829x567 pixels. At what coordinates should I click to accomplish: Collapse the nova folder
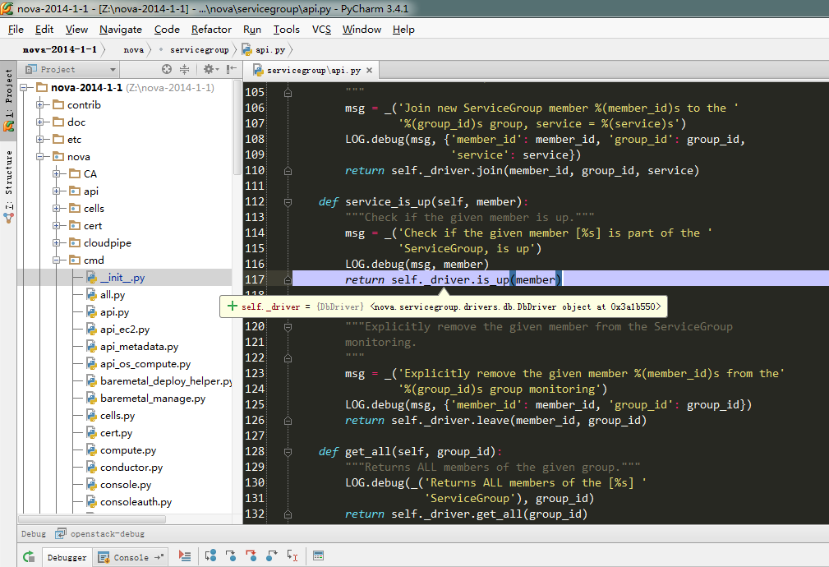pyautogui.click(x=40, y=157)
